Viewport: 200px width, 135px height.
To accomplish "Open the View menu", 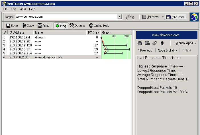I will tap(23, 9).
